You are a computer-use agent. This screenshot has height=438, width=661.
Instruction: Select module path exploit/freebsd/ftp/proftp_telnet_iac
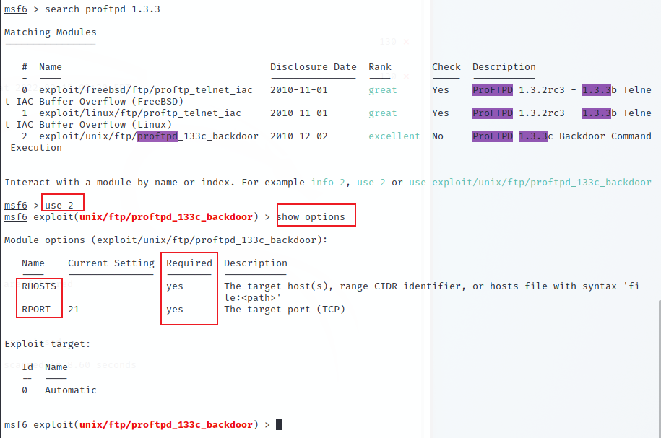click(x=146, y=90)
